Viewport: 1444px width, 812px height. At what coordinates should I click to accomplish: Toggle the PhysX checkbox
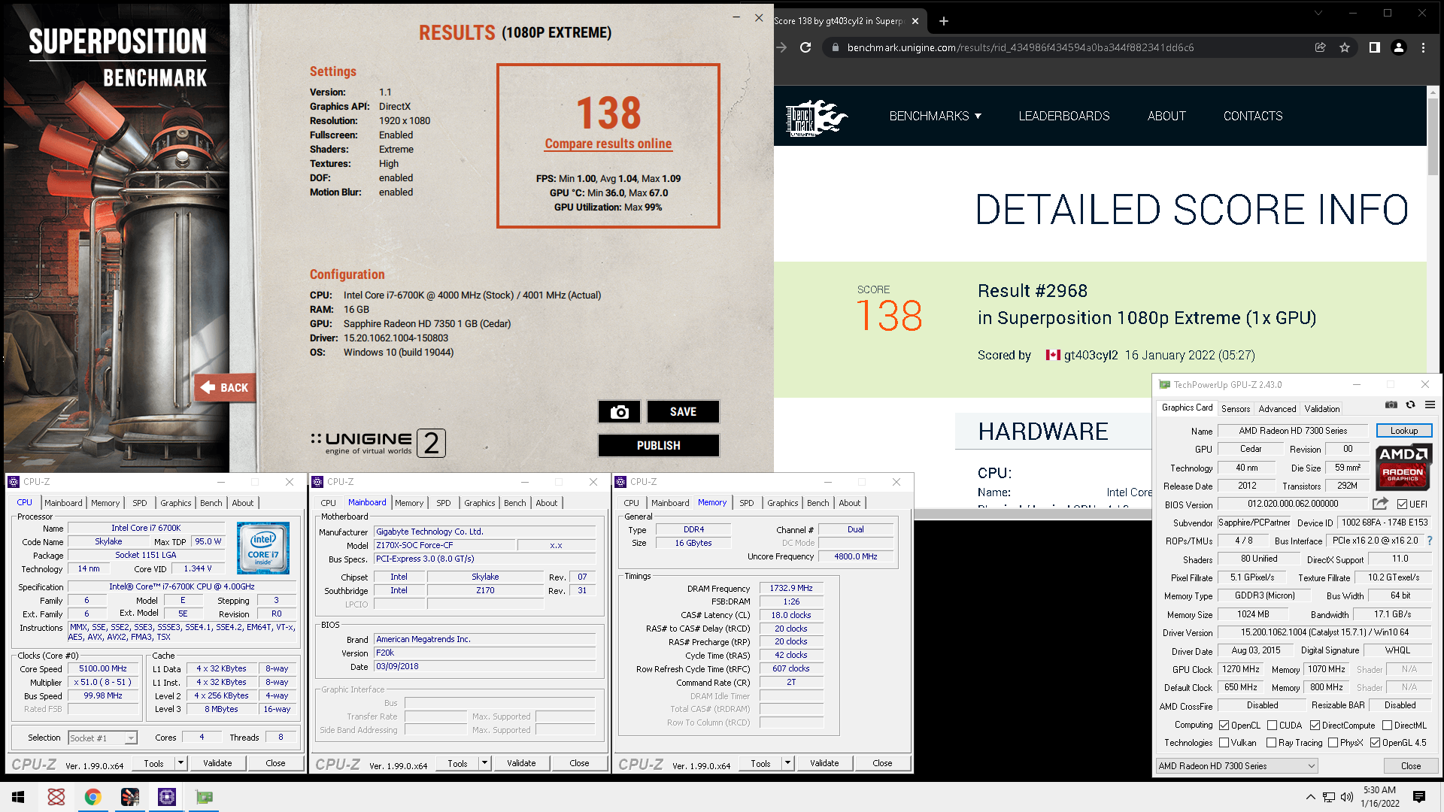tap(1333, 743)
